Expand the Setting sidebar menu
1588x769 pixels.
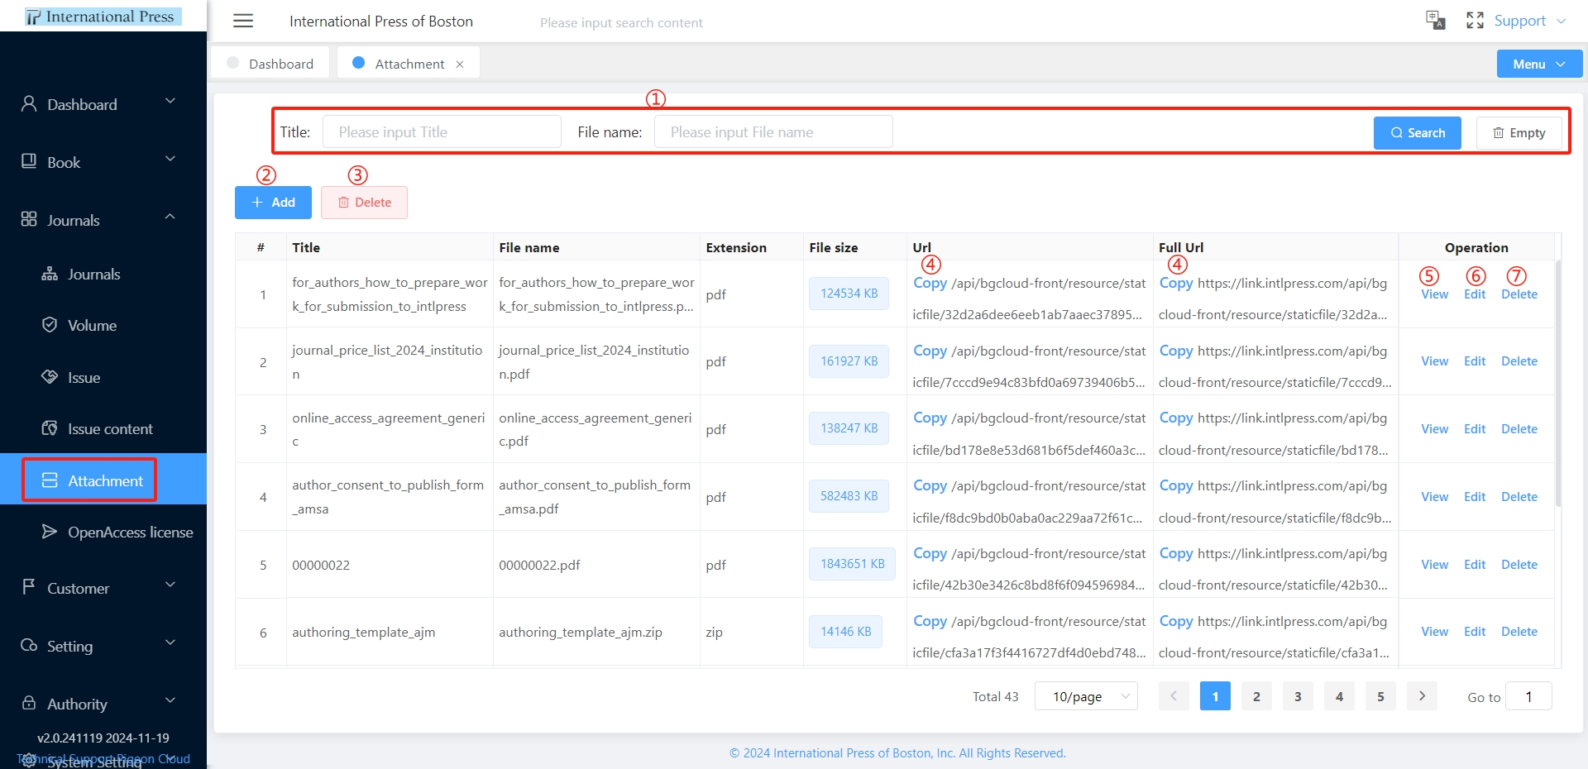coord(170,642)
